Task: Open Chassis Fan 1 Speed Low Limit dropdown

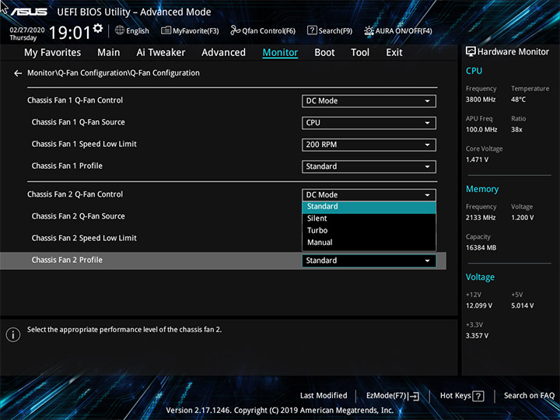Action: [369, 145]
